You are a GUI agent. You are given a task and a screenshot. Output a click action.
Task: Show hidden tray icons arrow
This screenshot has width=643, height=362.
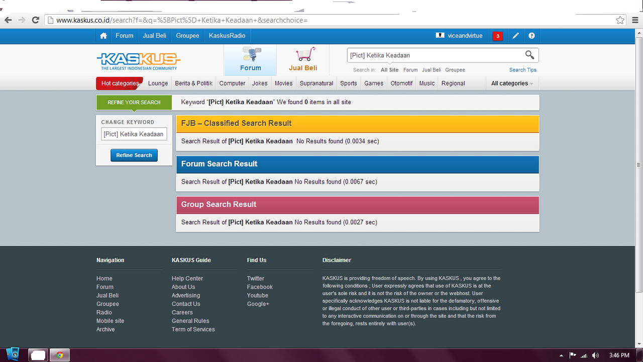(x=561, y=355)
